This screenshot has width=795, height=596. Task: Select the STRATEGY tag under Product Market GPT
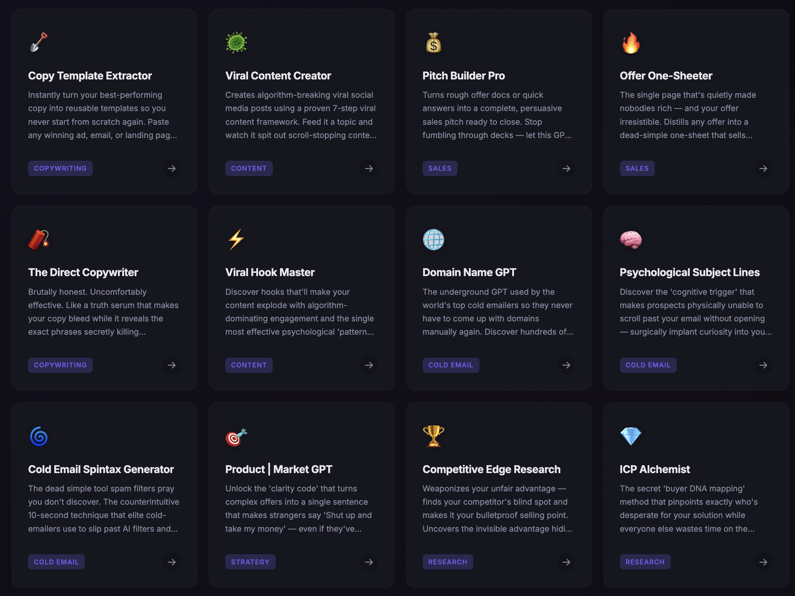click(x=250, y=561)
